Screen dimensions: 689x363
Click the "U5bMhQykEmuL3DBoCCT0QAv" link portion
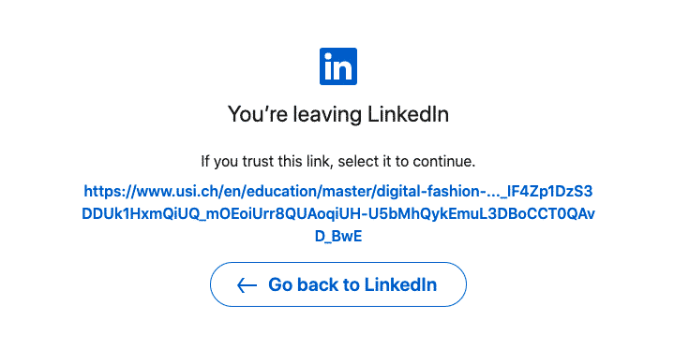tap(481, 213)
